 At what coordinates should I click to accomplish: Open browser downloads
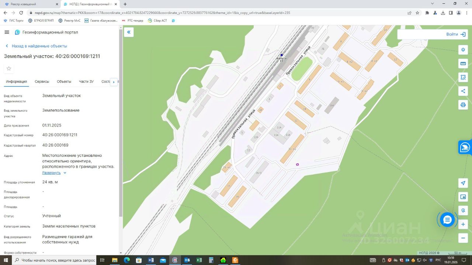[x=443, y=13]
